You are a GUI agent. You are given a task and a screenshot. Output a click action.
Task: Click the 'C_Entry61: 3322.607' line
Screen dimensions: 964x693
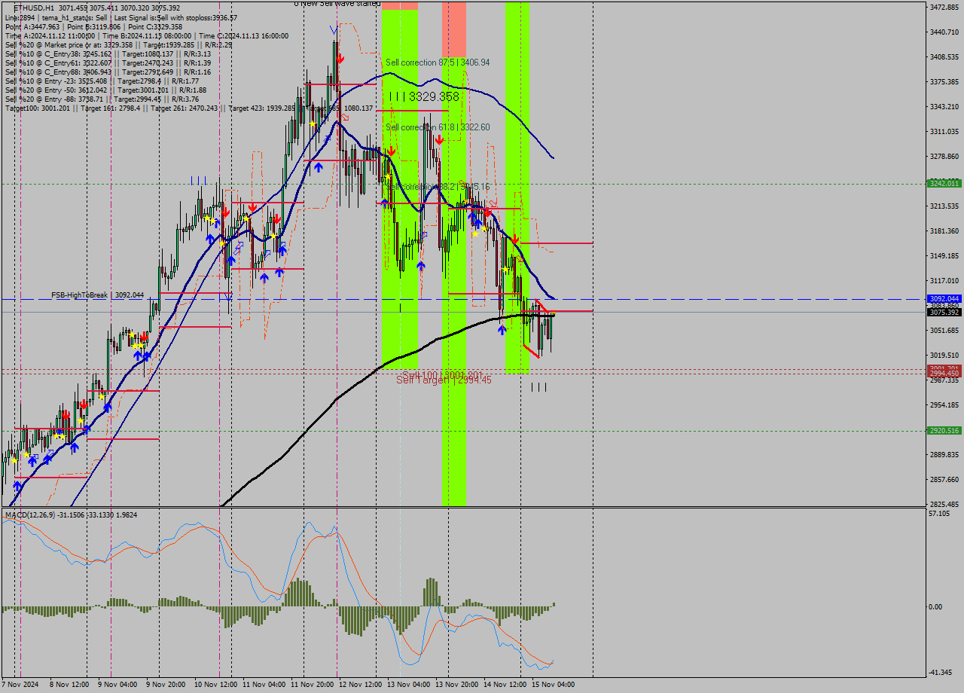[108, 63]
